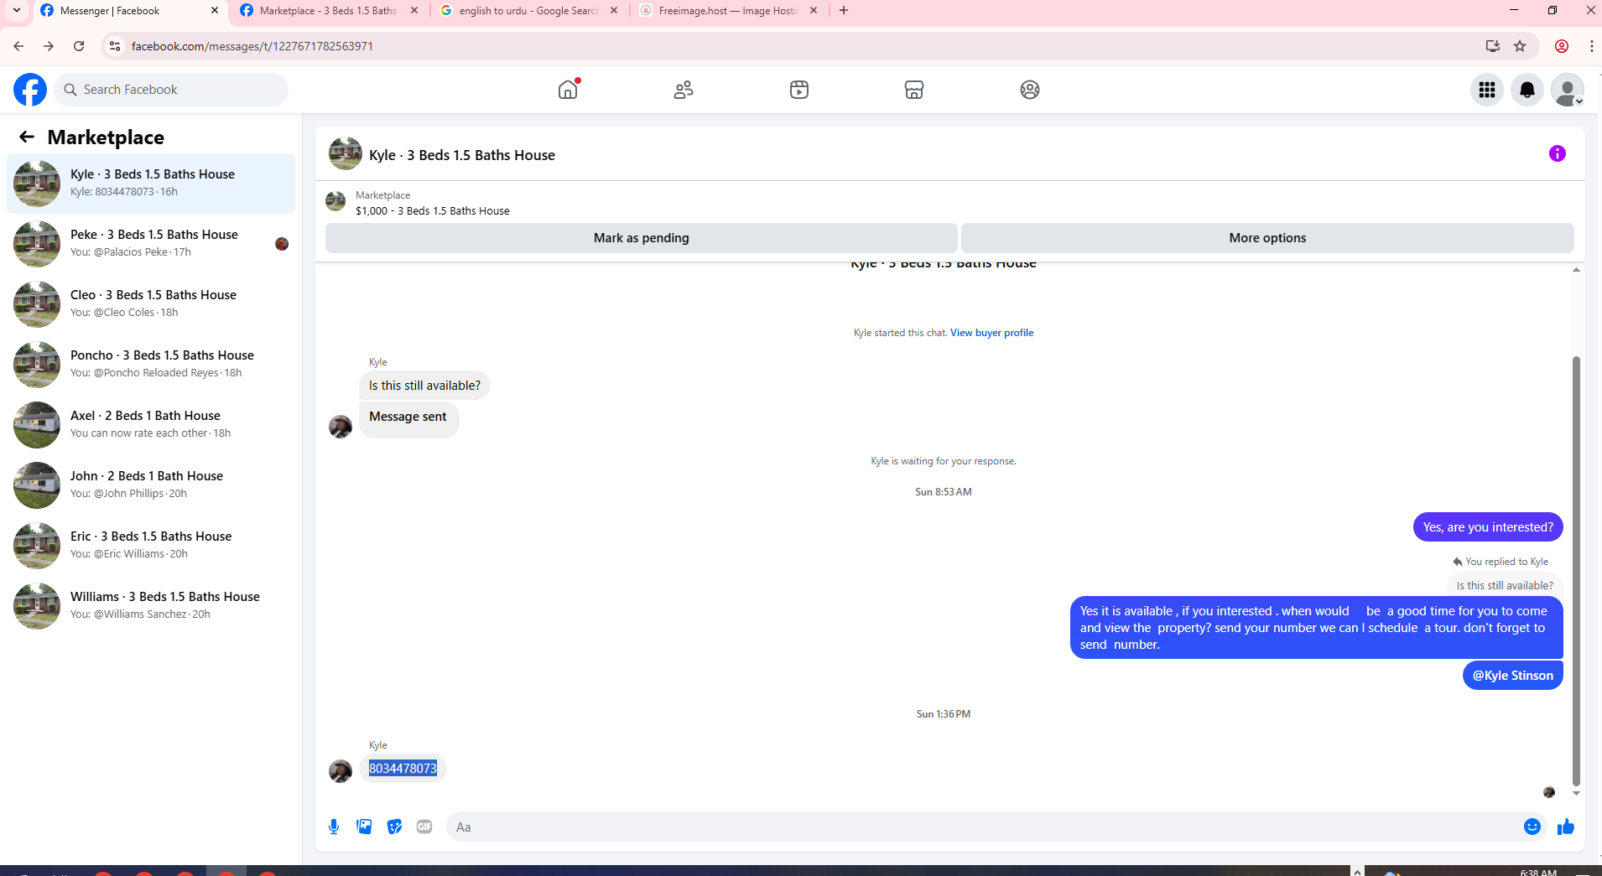Open a new browser tab
1602x876 pixels.
(x=844, y=11)
